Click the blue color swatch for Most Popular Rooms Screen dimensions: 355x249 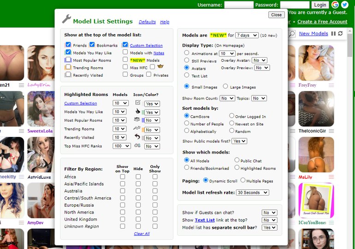pos(143,120)
